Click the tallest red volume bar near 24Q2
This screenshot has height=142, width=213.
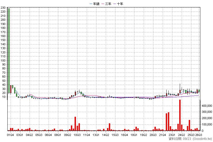pyautogui.click(x=180, y=115)
